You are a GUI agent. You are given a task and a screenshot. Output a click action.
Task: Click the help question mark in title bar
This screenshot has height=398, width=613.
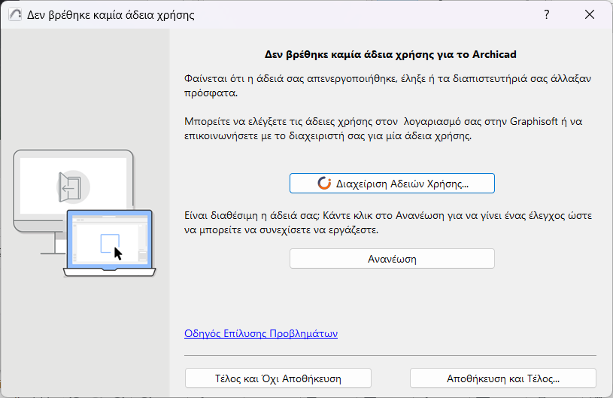(547, 15)
